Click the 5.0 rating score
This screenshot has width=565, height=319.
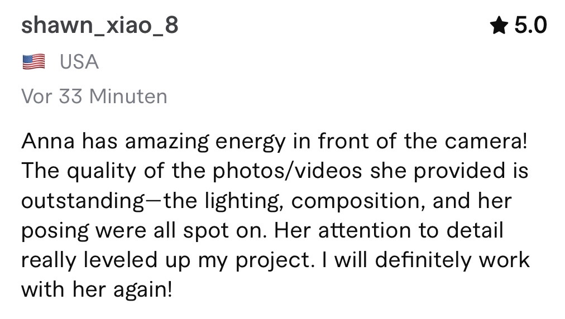[530, 26]
